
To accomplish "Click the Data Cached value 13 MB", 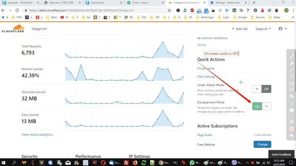I will point(29,121).
